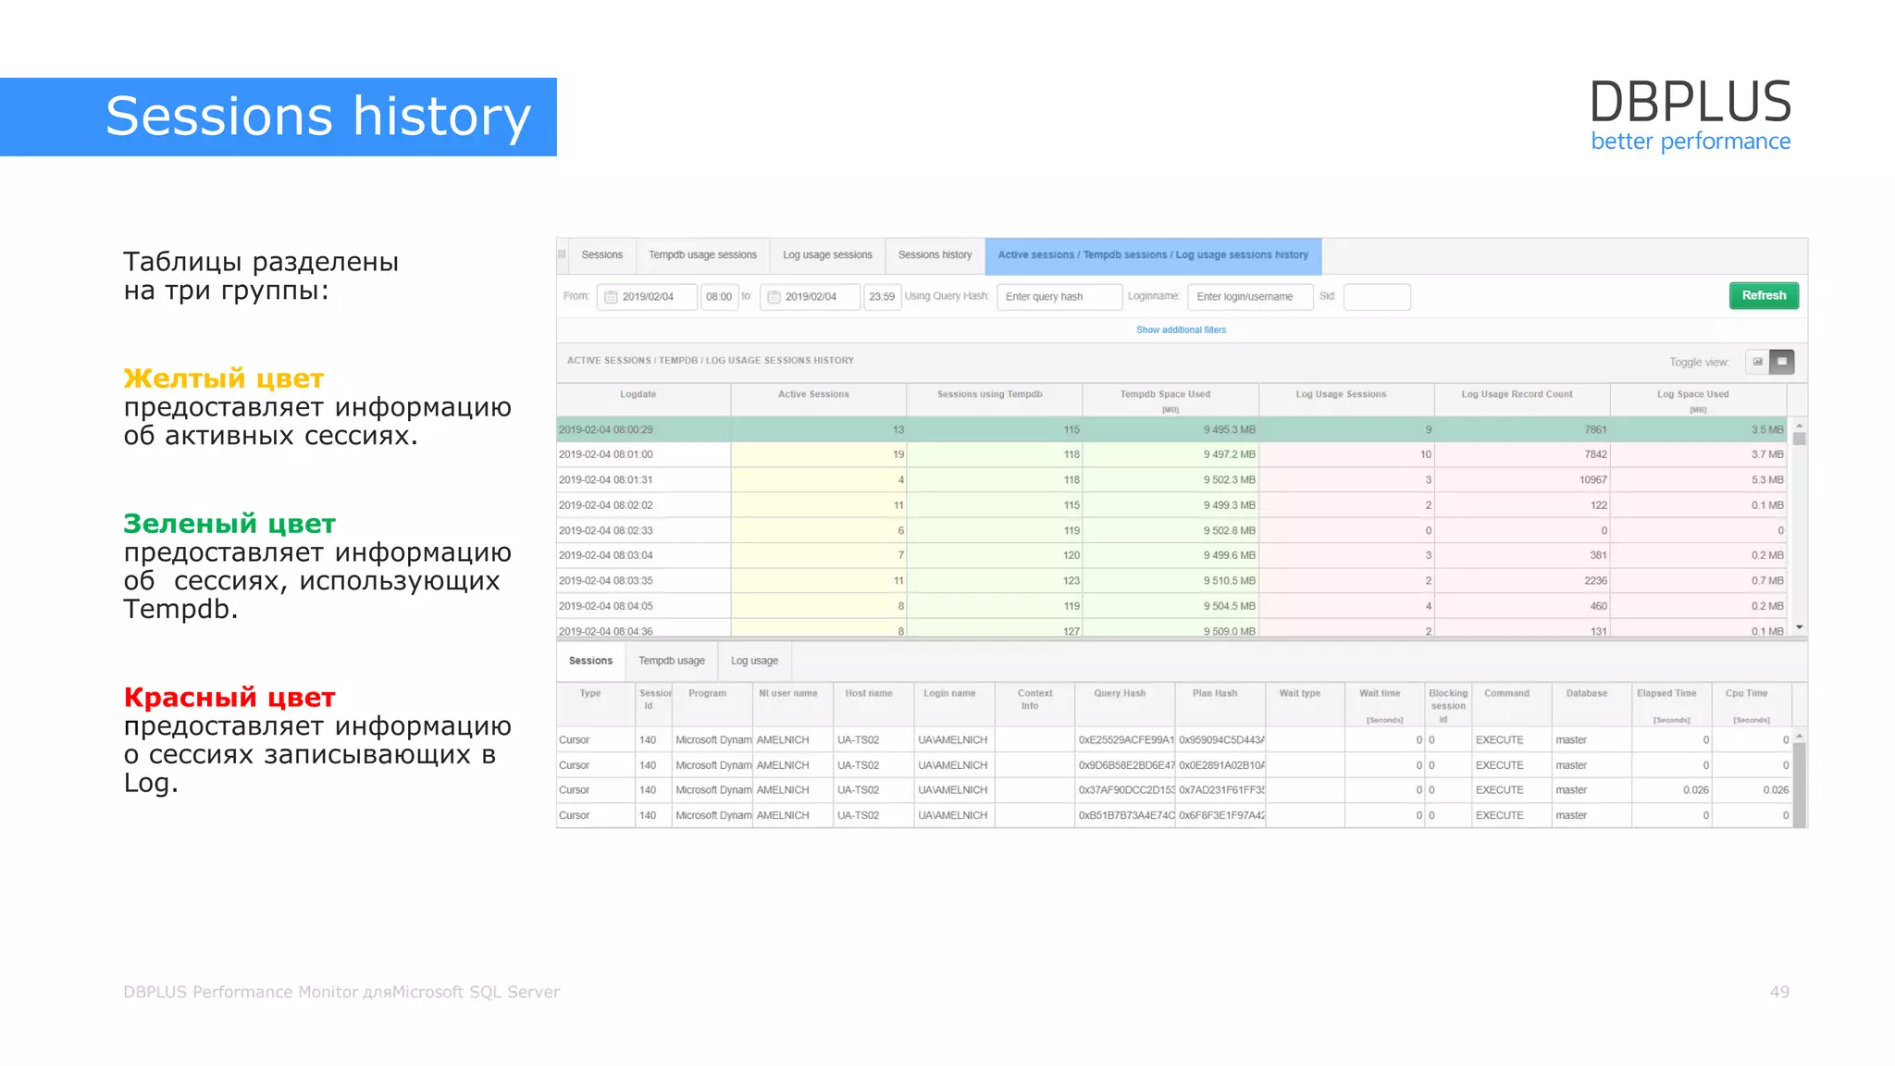
Task: Expand Show additional filters link
Action: click(x=1181, y=330)
